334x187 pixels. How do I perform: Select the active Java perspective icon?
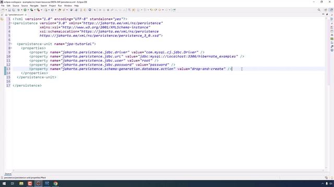[x=331, y=10]
